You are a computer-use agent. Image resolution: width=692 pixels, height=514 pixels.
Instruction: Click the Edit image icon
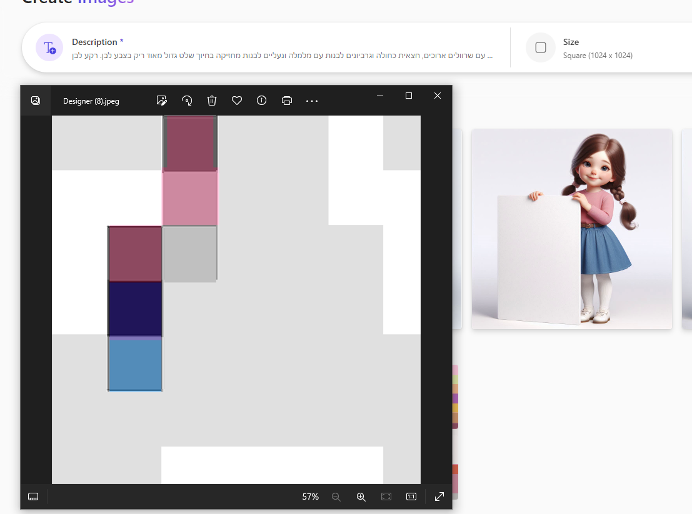pos(162,101)
